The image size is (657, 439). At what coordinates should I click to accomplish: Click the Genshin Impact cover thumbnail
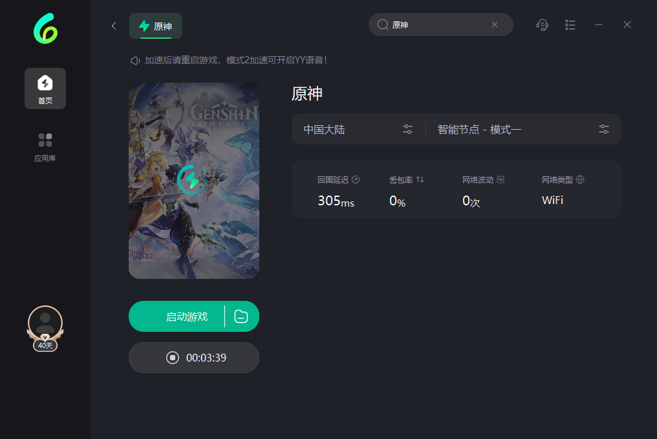point(194,180)
